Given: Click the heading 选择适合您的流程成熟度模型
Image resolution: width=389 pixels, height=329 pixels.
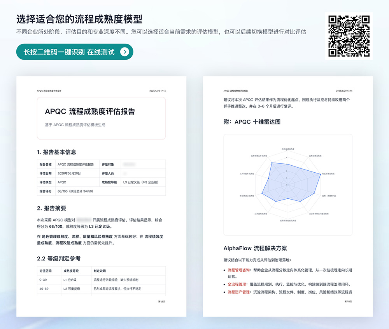Looking at the screenshot, I should pyautogui.click(x=79, y=19).
